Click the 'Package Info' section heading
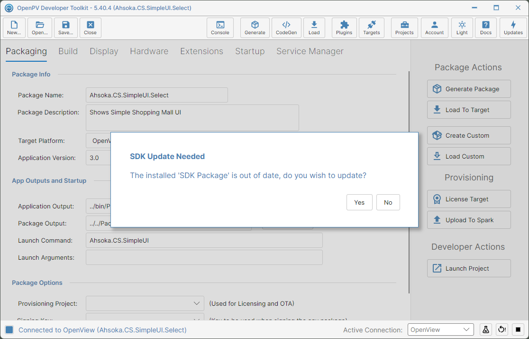Viewport: 529px width, 339px height. coord(31,75)
